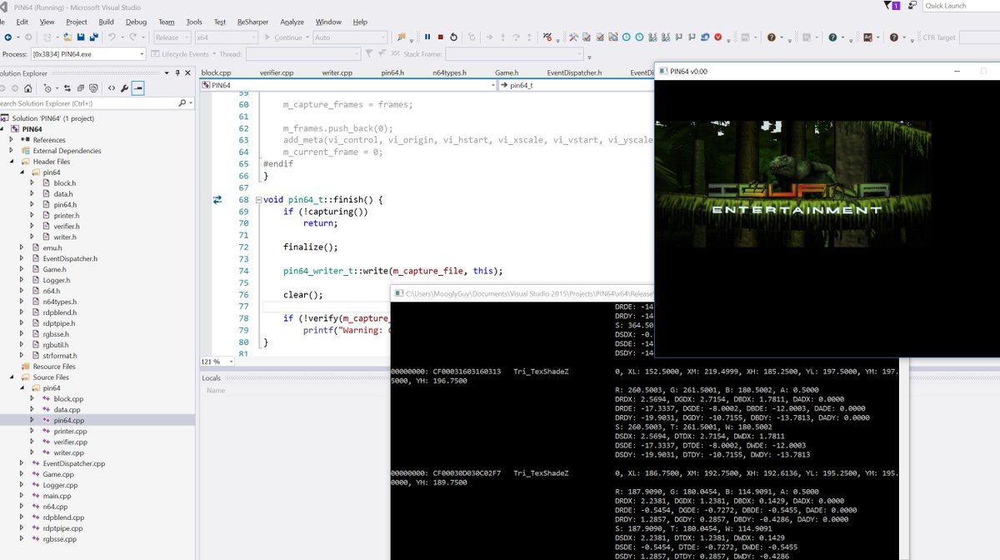Click the Open File folder icon
1000x560 pixels.
click(x=67, y=37)
